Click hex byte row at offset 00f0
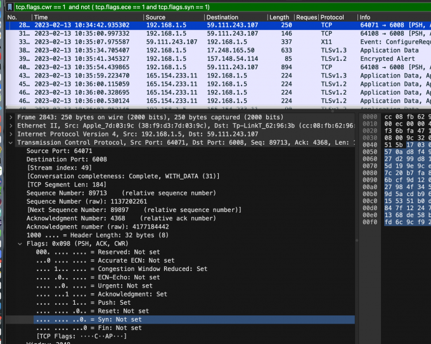The image size is (431, 344). (408, 222)
